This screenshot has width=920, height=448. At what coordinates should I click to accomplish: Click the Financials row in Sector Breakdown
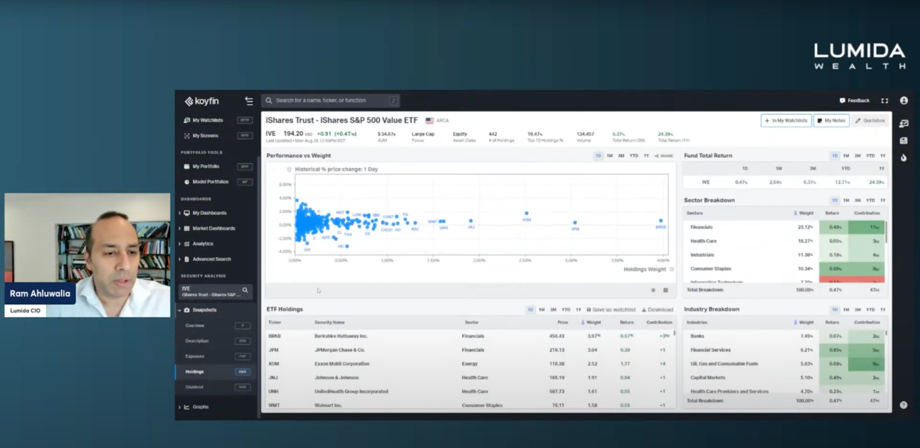(x=784, y=227)
